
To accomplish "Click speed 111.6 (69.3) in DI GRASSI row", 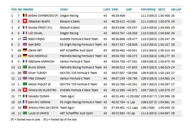I will pos(149,113).
